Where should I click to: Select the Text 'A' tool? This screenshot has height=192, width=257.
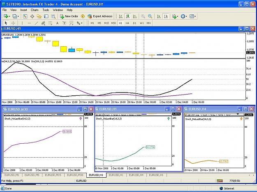click(x=57, y=23)
